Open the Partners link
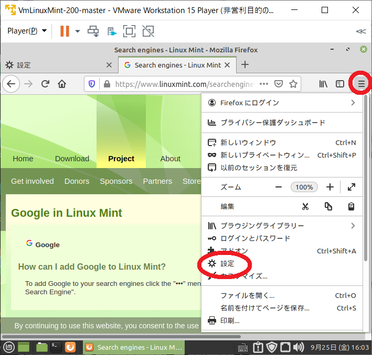Screen dimensions: 372x355 157,181
